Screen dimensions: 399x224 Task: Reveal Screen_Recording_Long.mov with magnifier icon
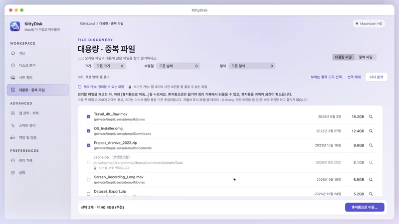371,180
